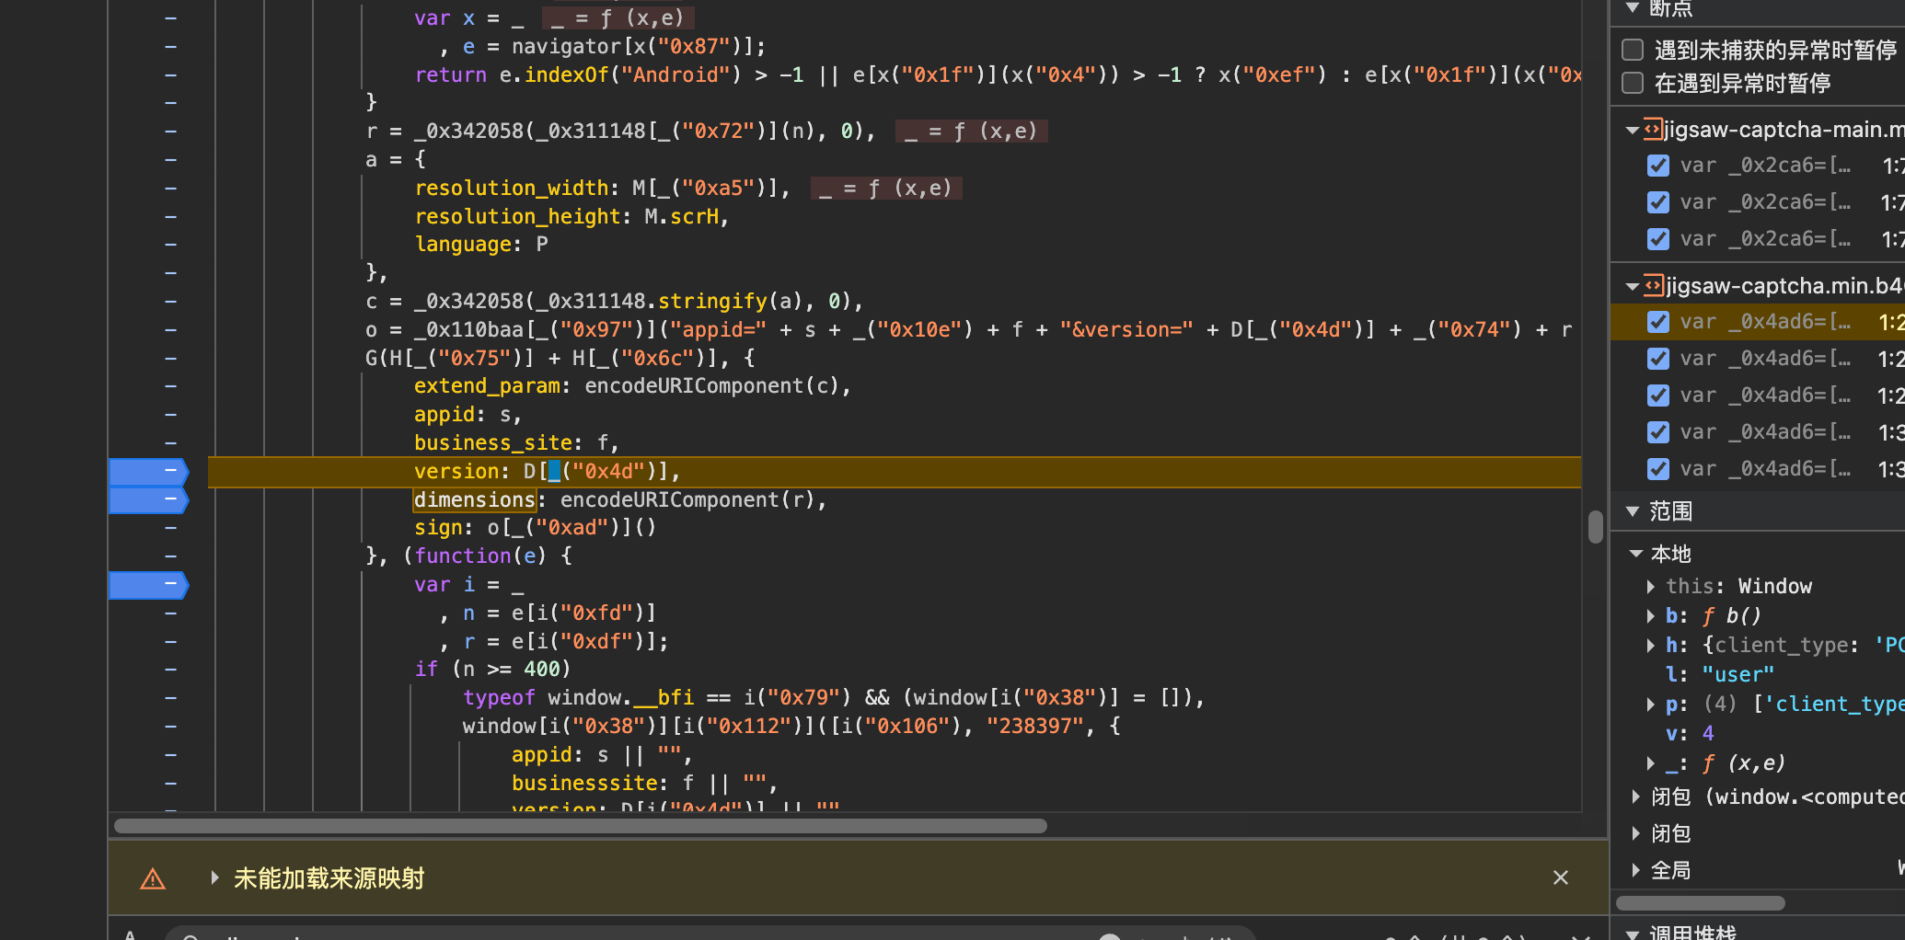Dismiss the source map warning with the X
This screenshot has height=940, width=1905.
pyautogui.click(x=1561, y=877)
